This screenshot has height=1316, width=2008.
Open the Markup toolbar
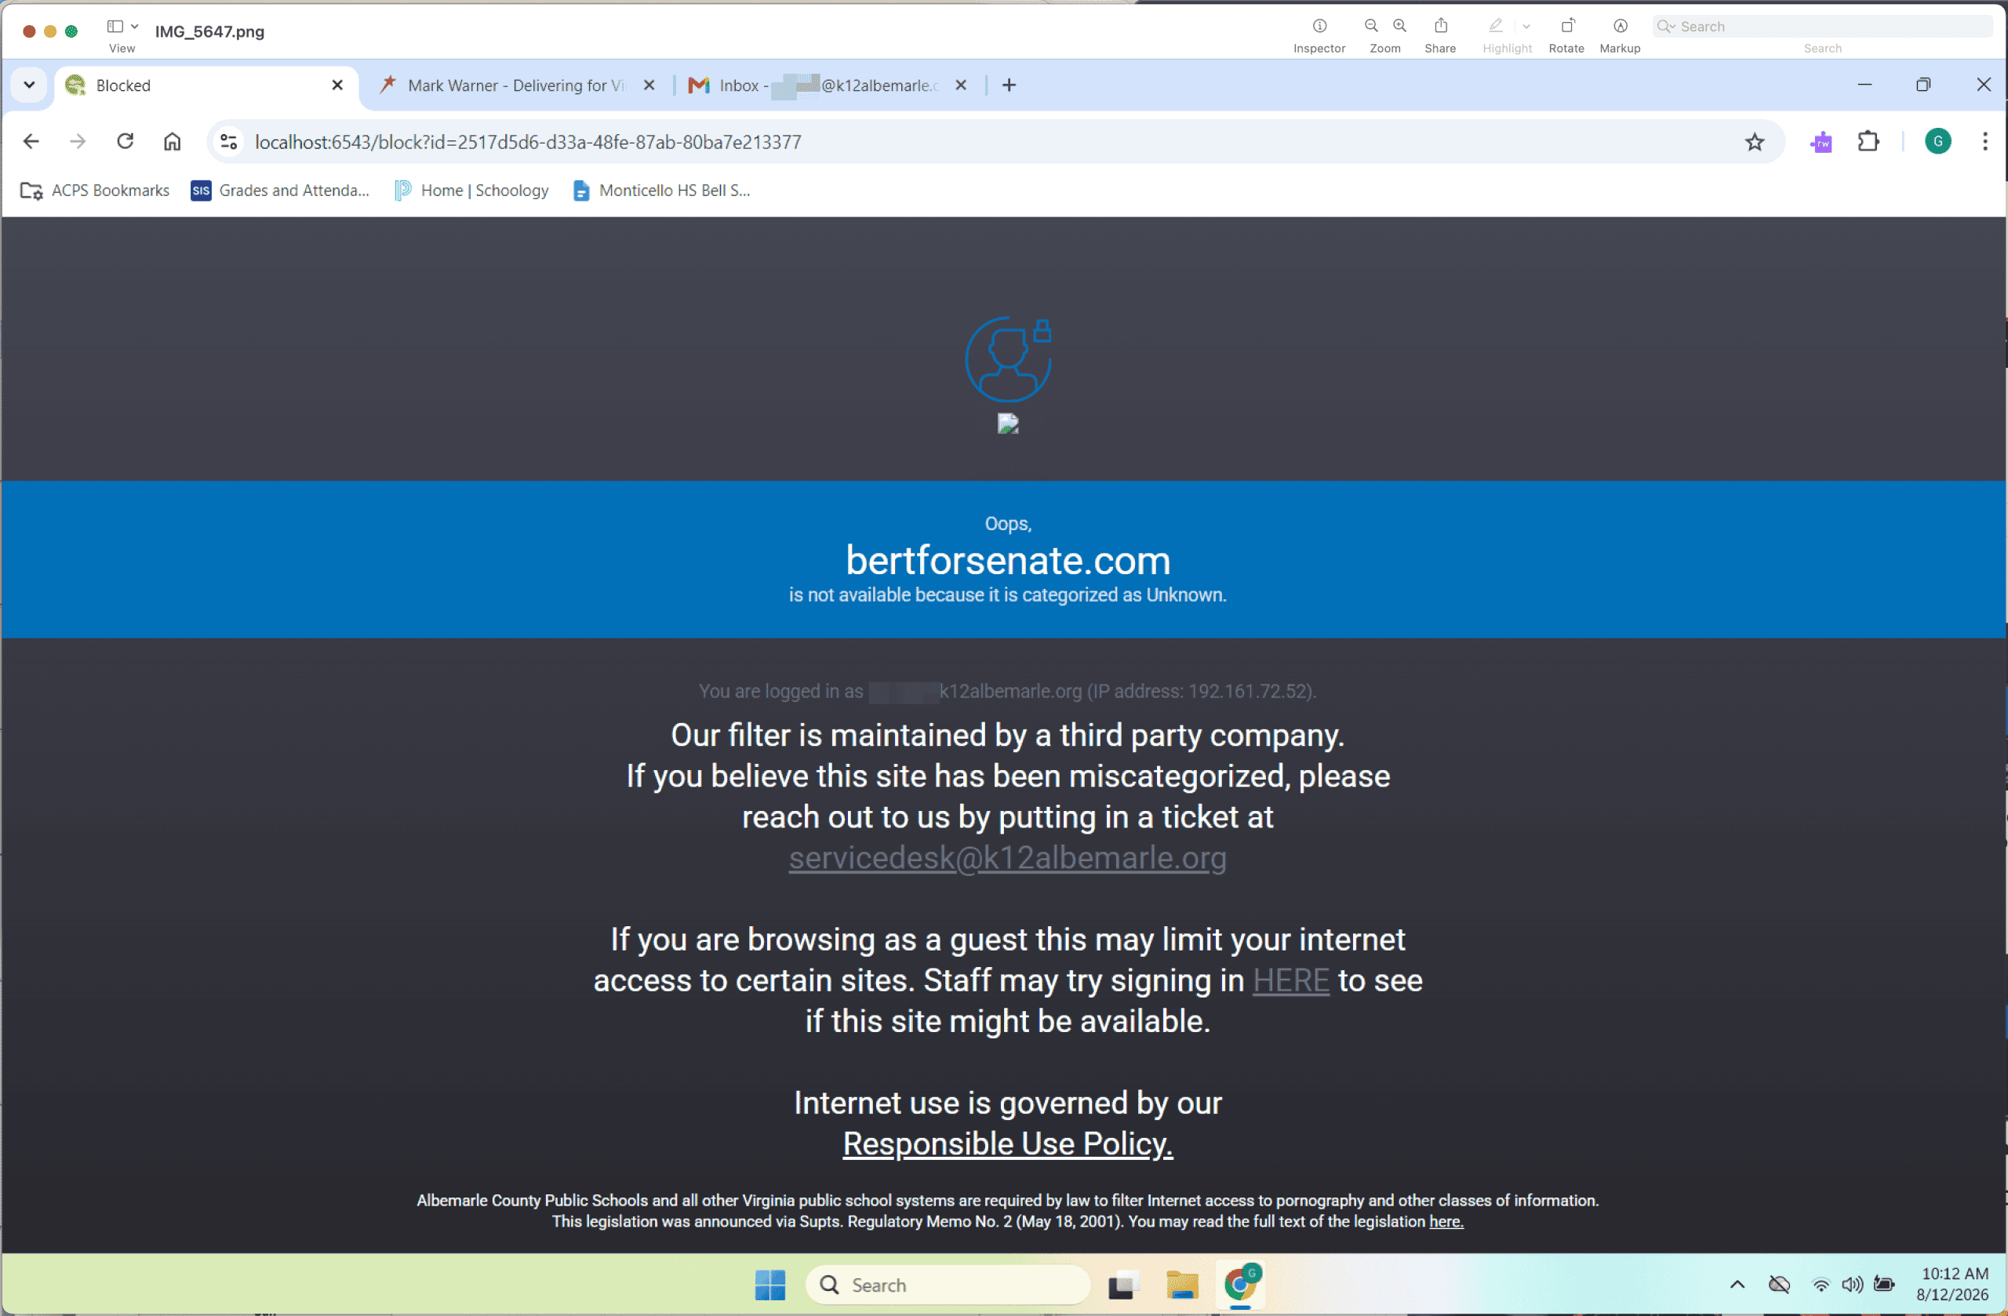tap(1620, 26)
